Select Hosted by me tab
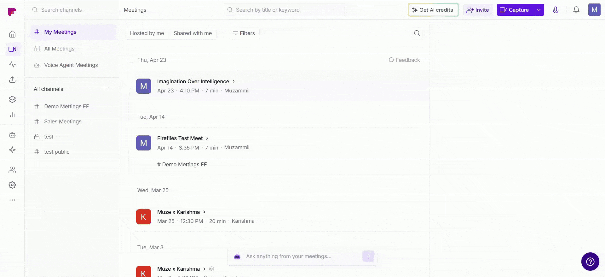Viewport: 605px width, 277px height. pos(147,33)
